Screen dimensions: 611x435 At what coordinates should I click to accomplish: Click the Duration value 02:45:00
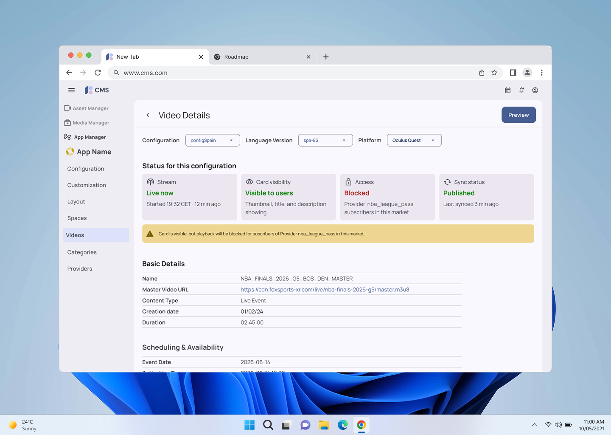[x=252, y=323]
